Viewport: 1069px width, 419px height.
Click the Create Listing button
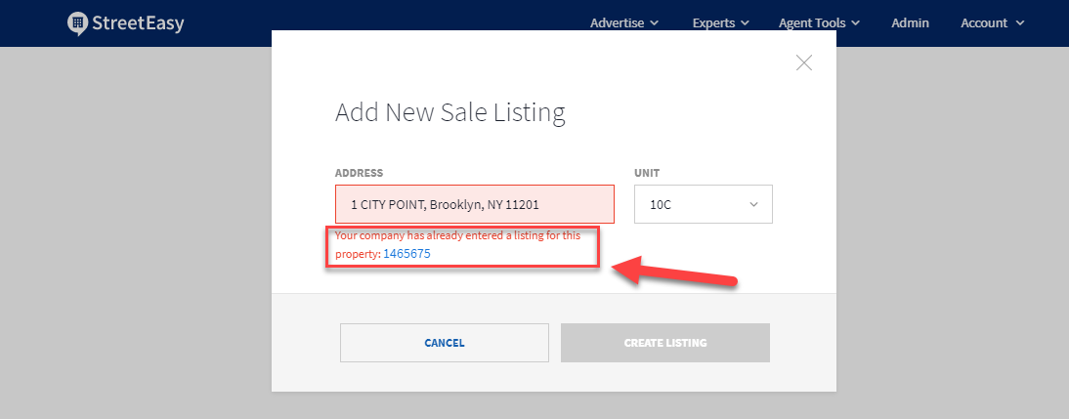[664, 343]
